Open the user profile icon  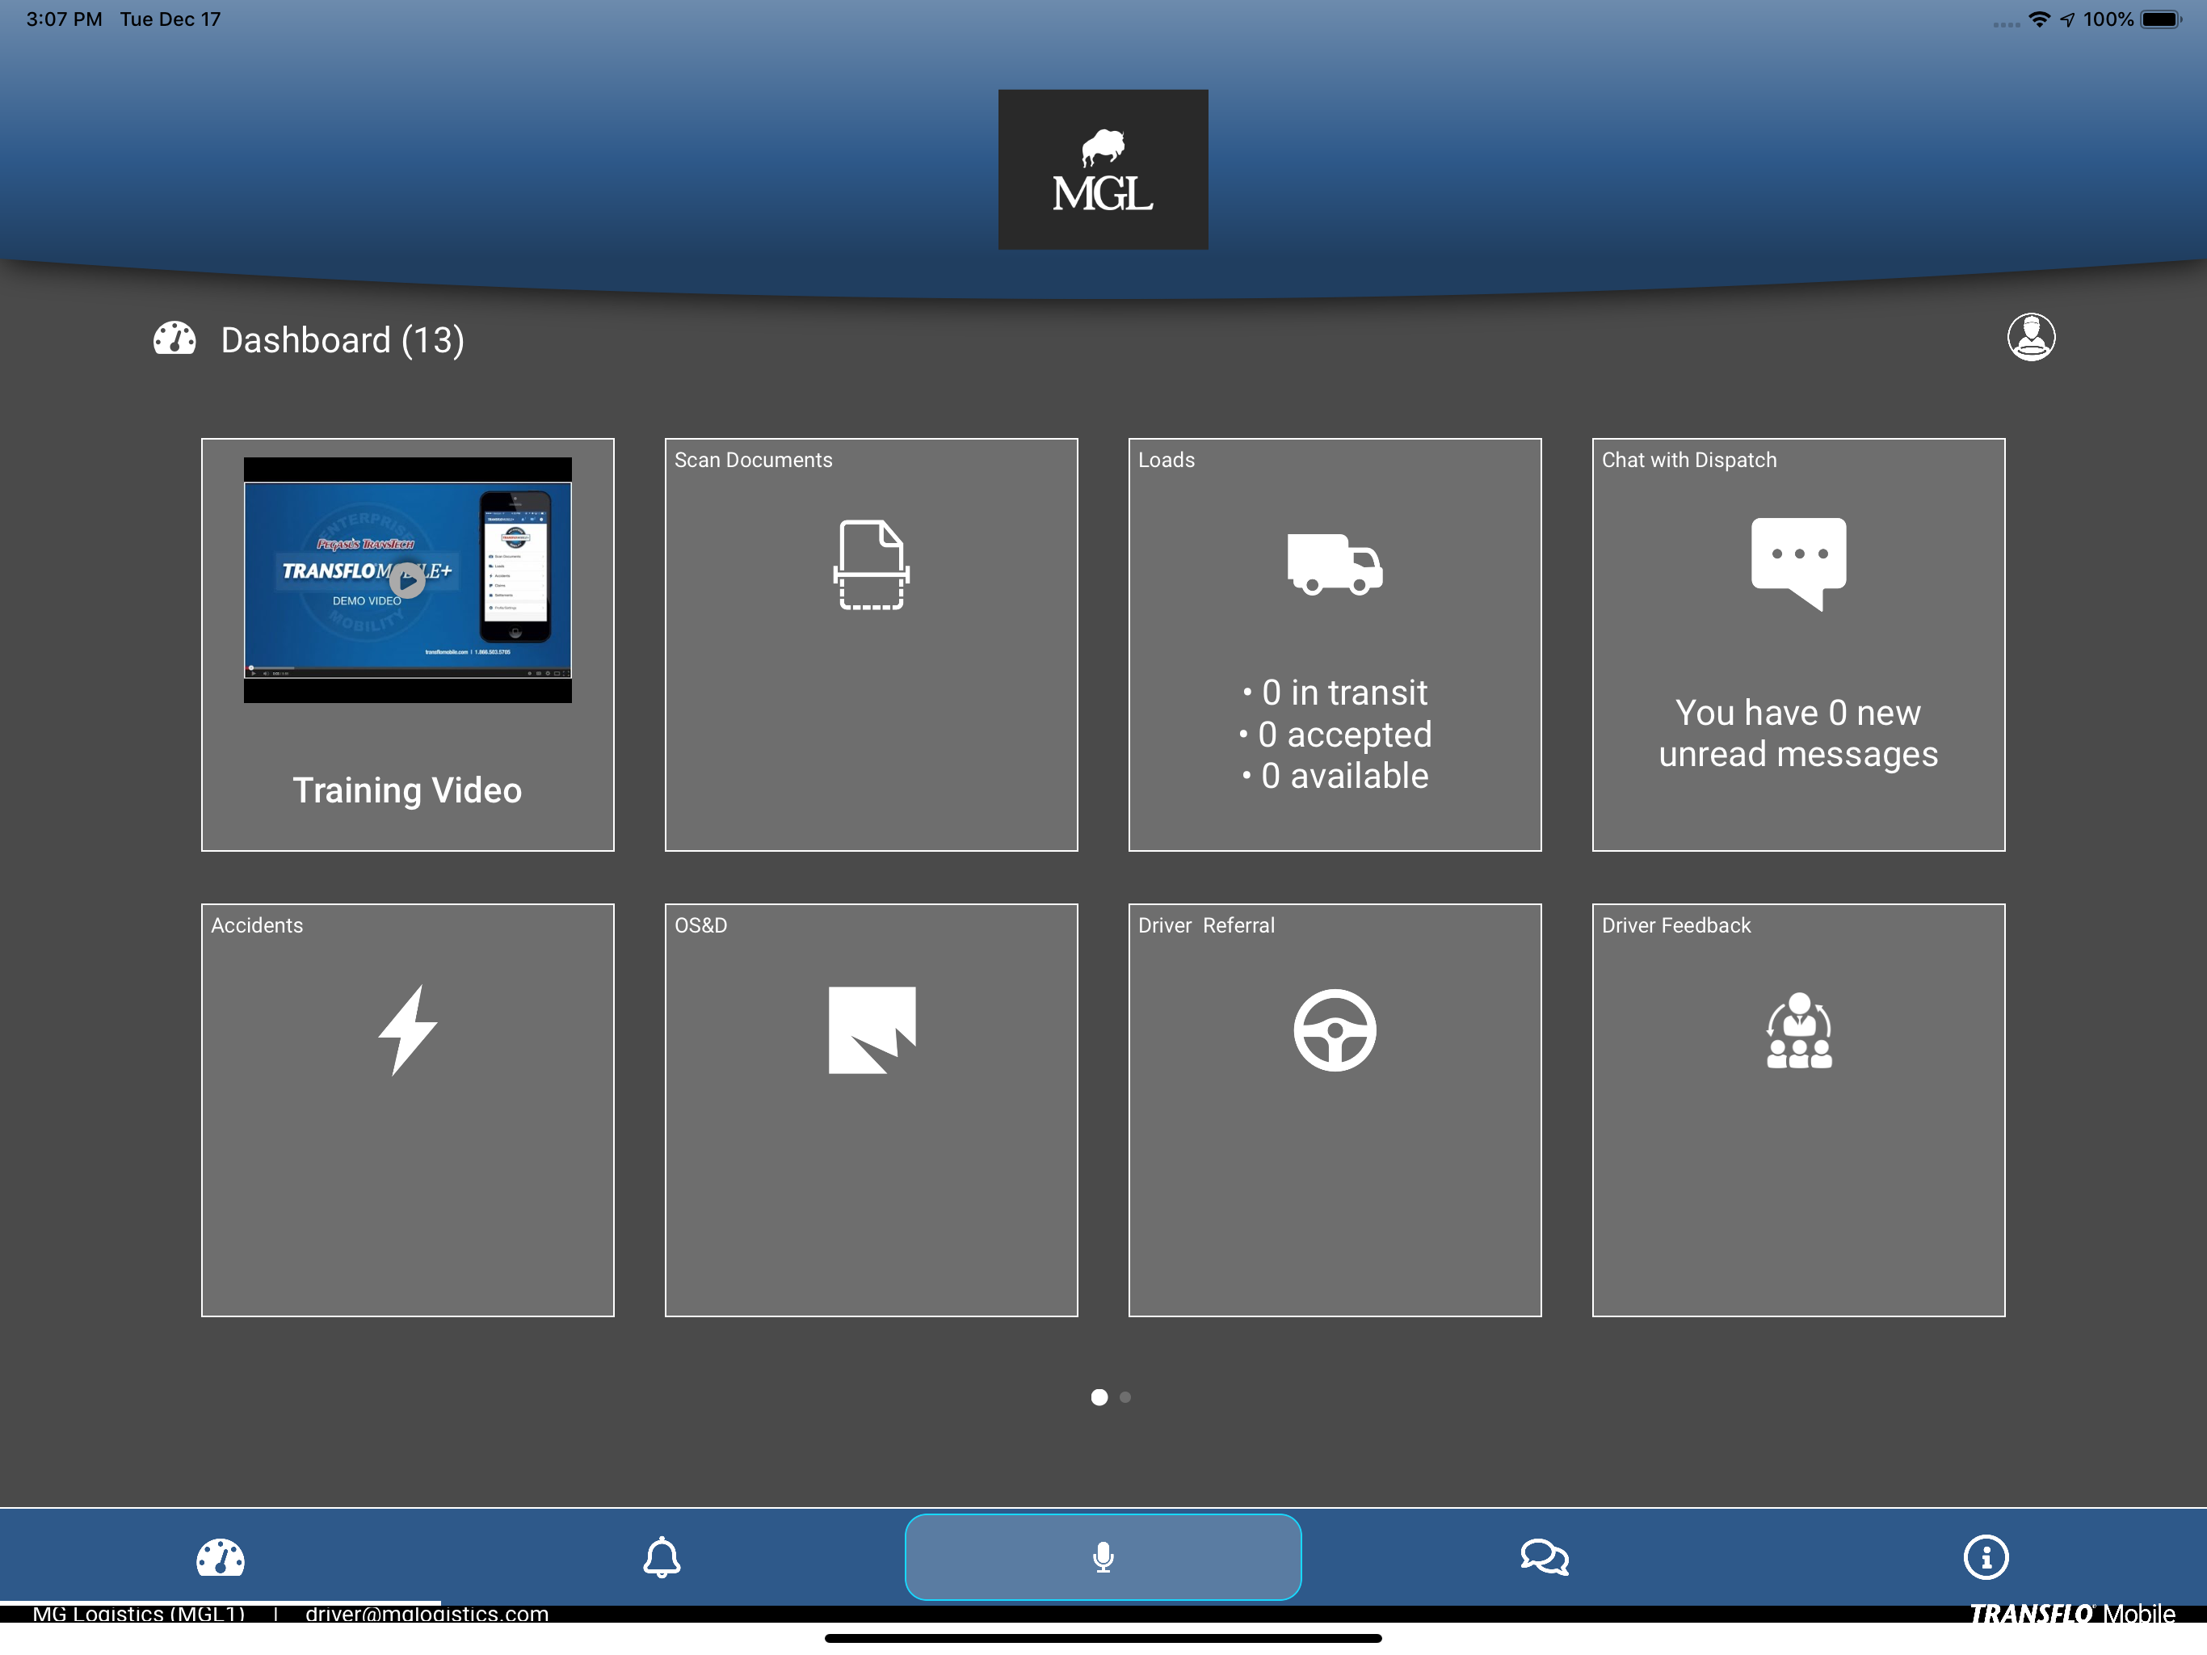click(x=2030, y=336)
